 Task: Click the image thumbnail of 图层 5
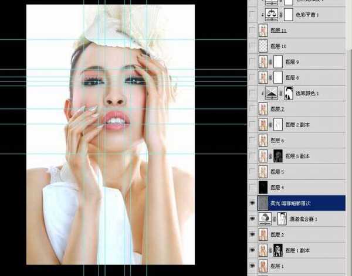[263, 172]
